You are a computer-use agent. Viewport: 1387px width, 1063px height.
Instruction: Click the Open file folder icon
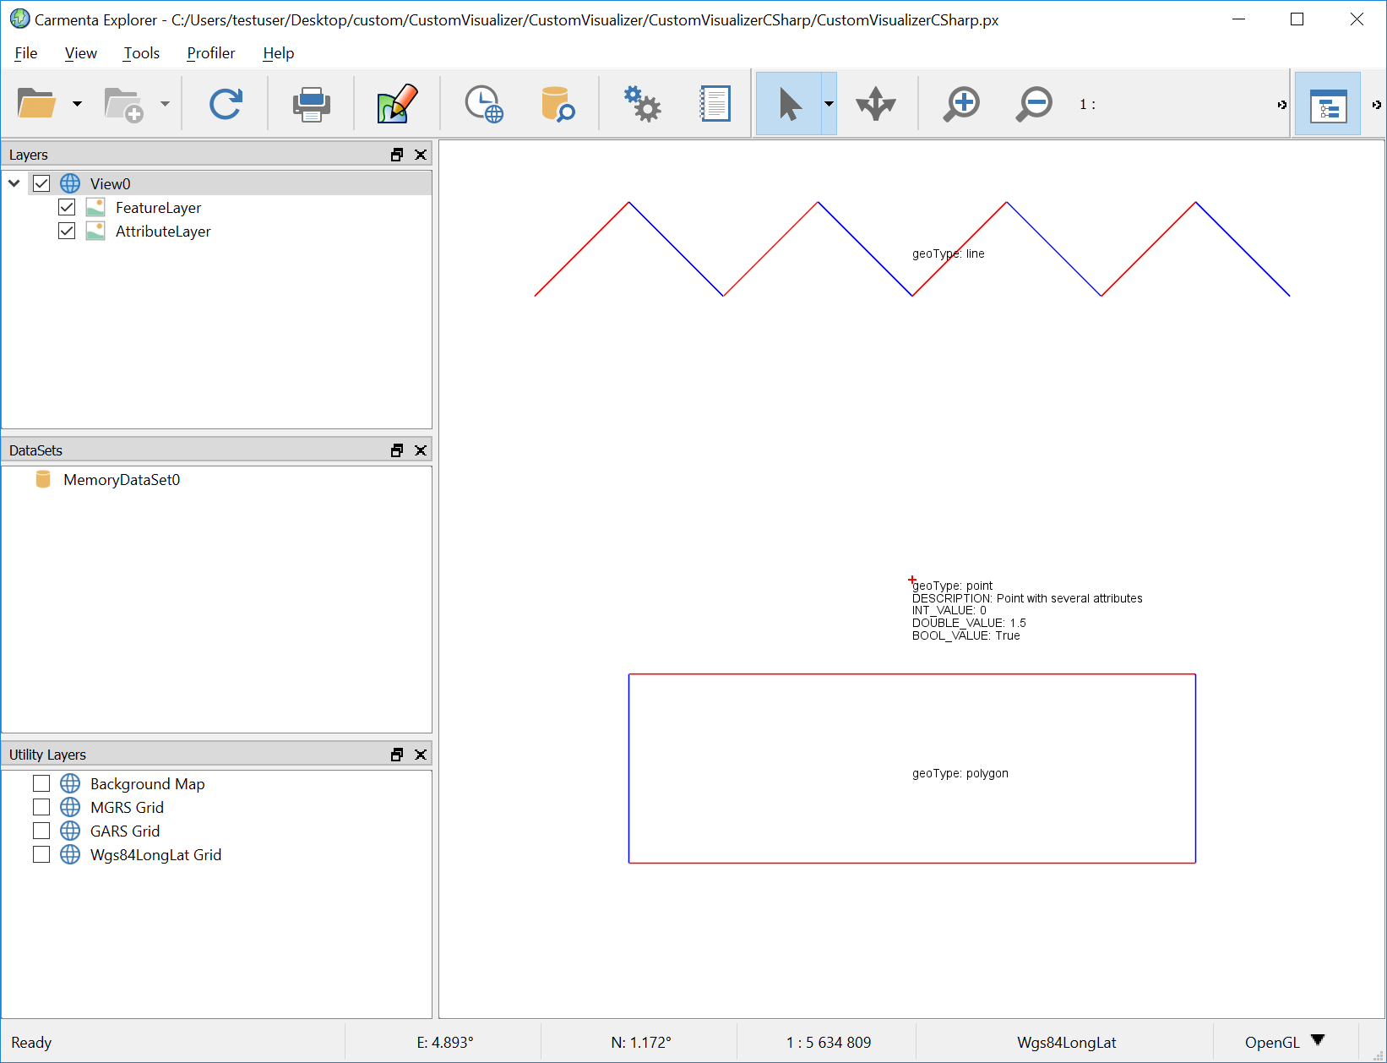pos(37,104)
